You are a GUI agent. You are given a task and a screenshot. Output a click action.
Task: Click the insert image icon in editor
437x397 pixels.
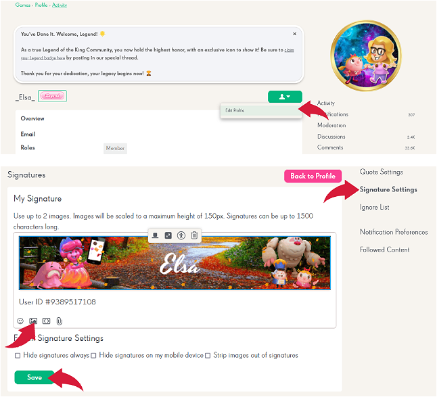tap(33, 321)
